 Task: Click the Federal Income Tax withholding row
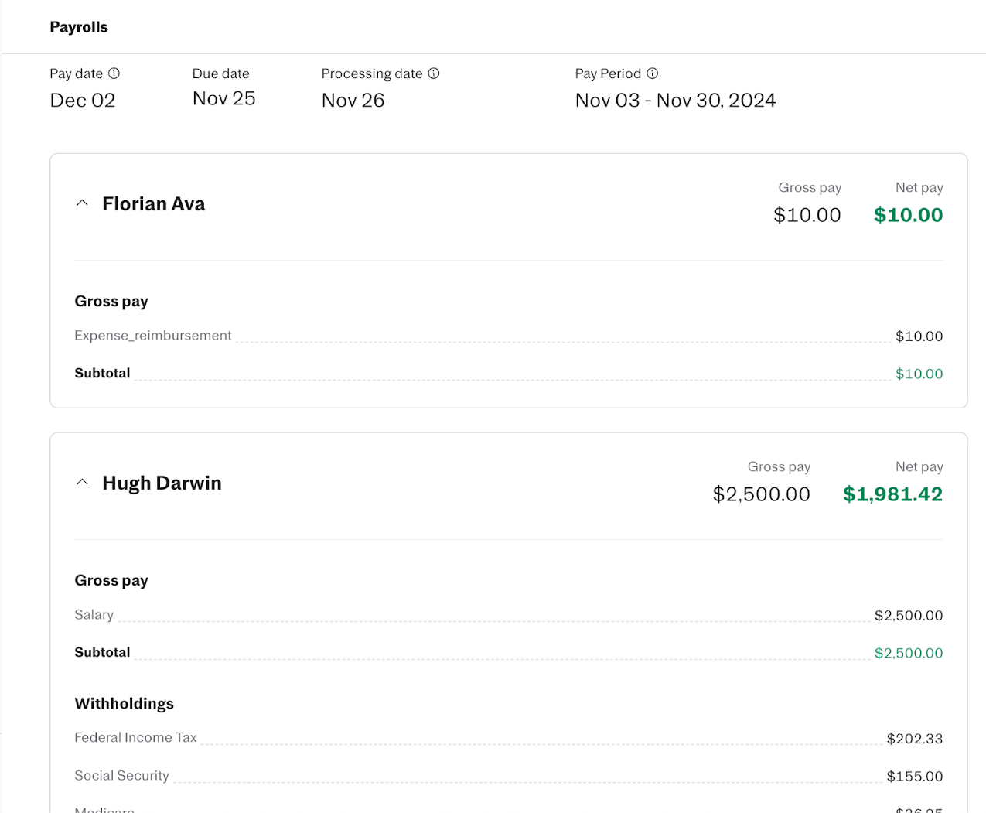coord(135,738)
